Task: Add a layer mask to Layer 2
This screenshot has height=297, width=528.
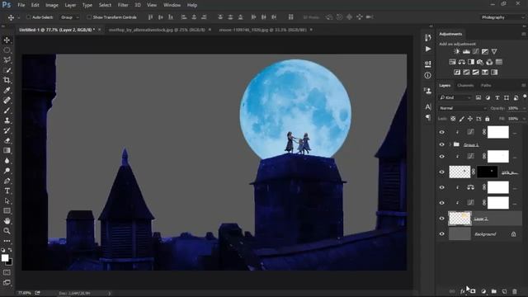Action: coord(473,291)
